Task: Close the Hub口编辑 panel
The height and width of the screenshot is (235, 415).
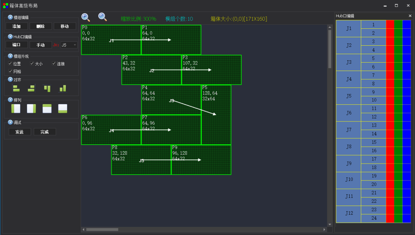Action: click(x=410, y=16)
